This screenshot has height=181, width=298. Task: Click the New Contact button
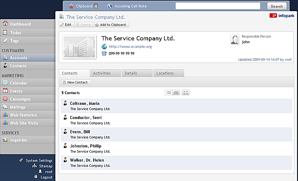pos(76,82)
